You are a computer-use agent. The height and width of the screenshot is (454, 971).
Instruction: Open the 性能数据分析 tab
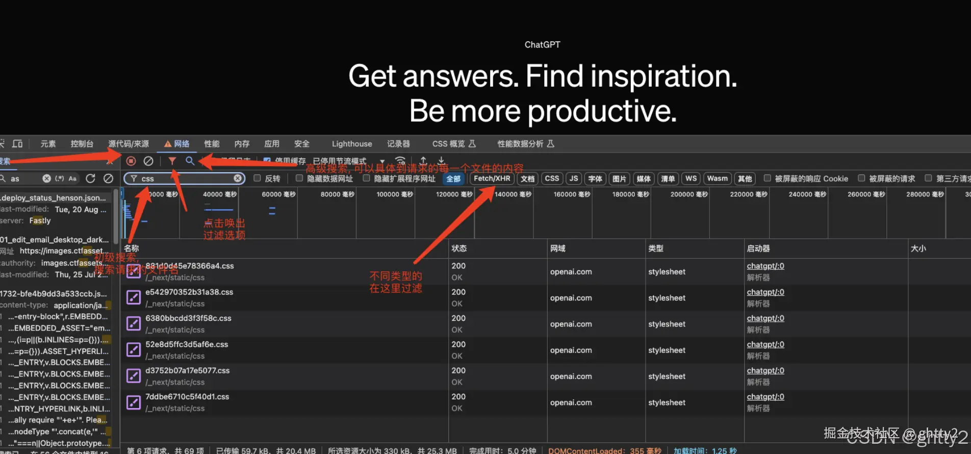pyautogui.click(x=526, y=144)
